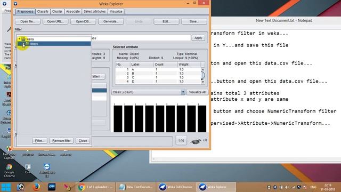Select label row A in the attribute table

click(x=158, y=69)
